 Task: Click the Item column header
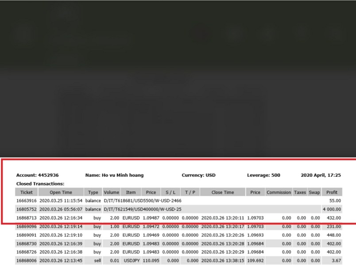click(131, 192)
